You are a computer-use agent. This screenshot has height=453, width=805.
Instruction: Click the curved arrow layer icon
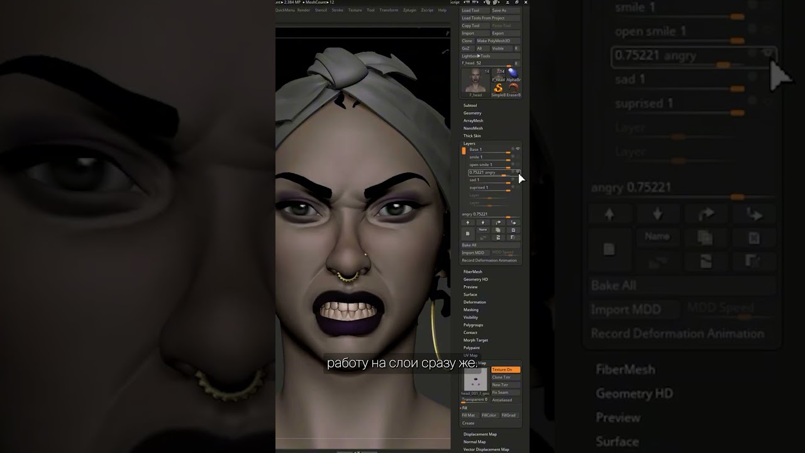pos(498,223)
